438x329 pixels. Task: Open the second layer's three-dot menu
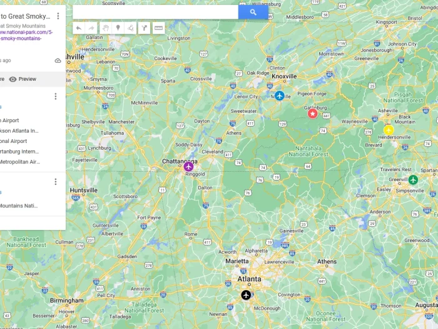(56, 182)
